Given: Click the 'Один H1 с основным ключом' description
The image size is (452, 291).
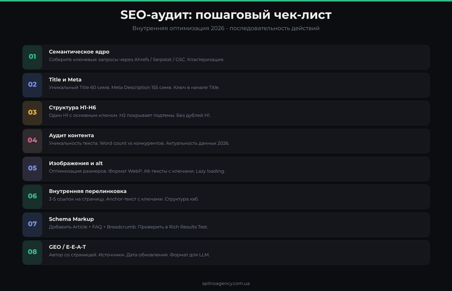Looking at the screenshot, I should tap(130, 115).
